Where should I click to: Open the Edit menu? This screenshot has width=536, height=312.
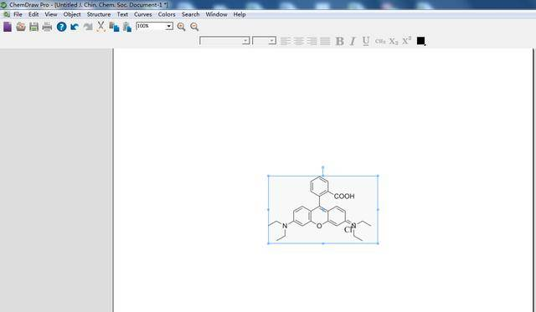click(33, 14)
